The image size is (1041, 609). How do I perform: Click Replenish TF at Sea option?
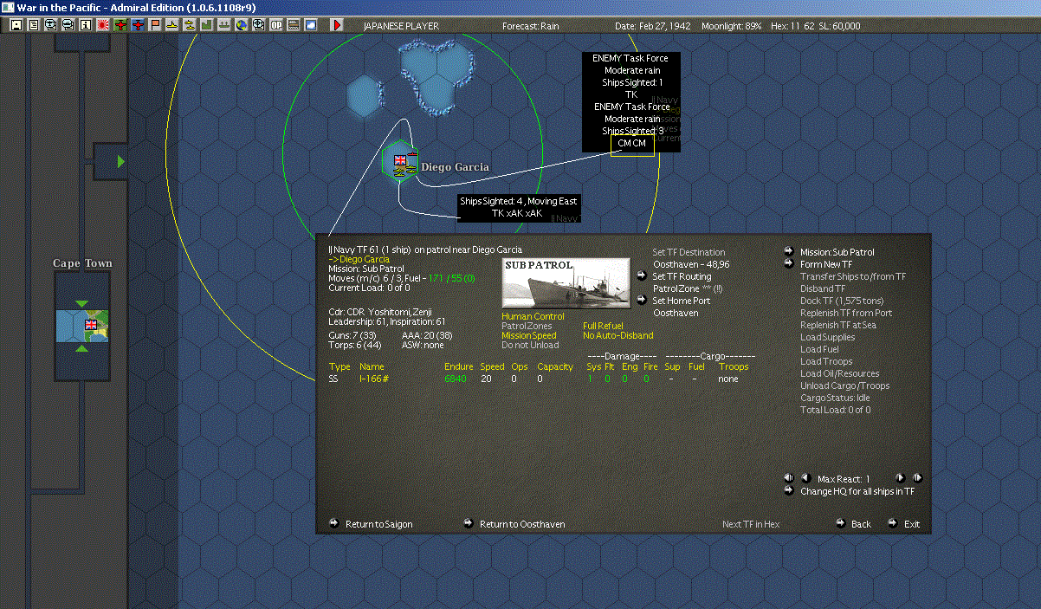tap(839, 325)
